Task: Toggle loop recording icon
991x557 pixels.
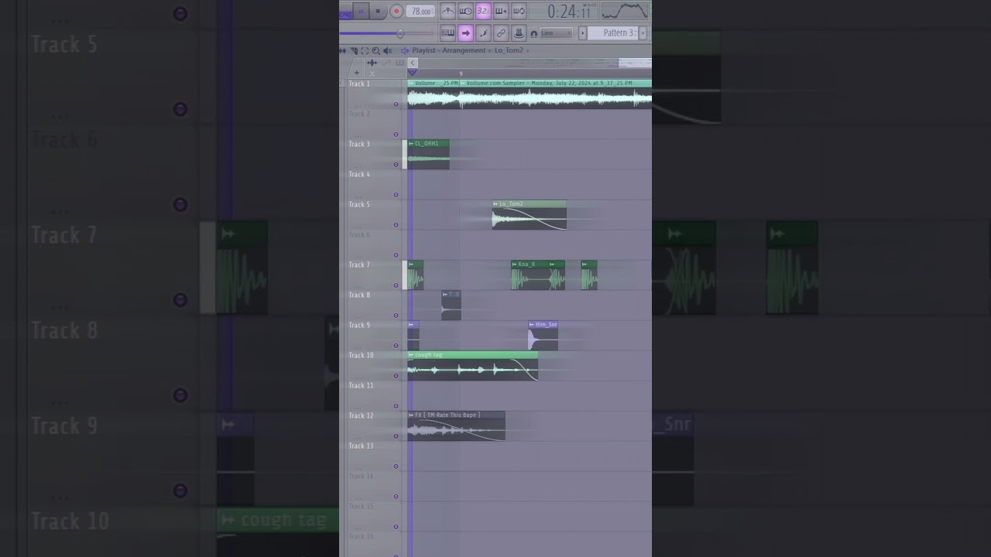Action: [x=519, y=11]
